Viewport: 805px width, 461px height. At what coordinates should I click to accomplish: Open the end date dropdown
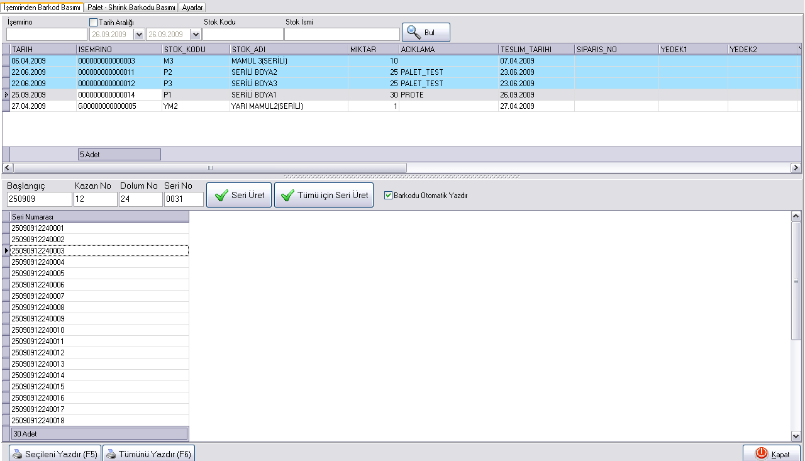click(x=195, y=35)
